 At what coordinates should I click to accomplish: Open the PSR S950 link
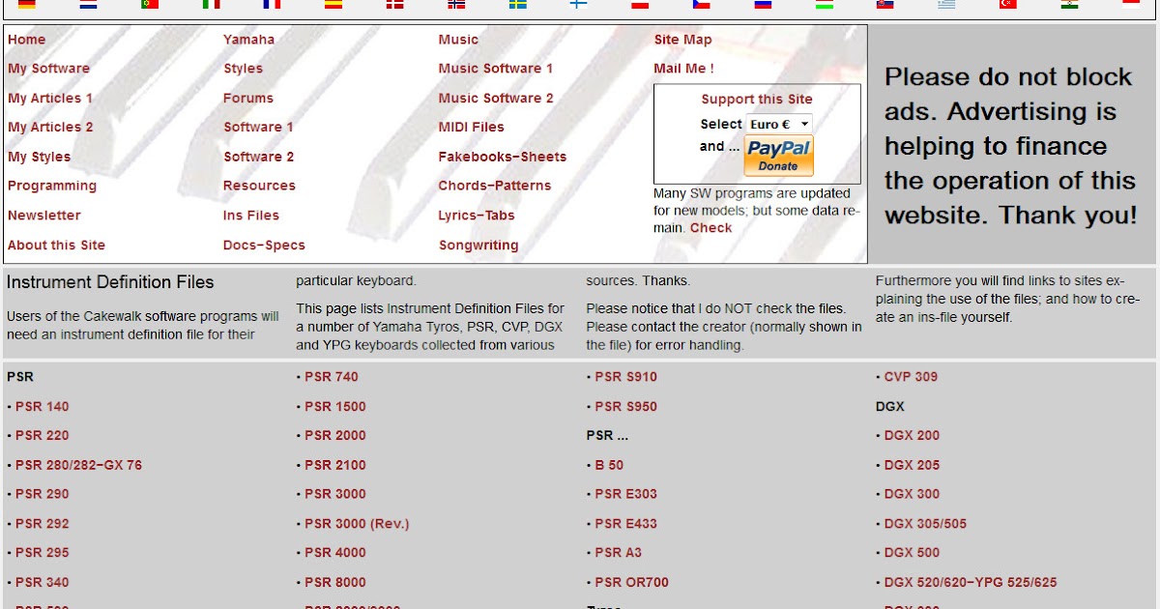click(x=626, y=406)
